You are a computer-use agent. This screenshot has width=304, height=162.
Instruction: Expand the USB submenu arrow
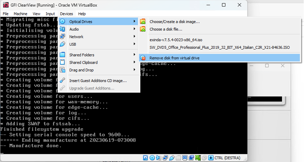[x=134, y=44]
